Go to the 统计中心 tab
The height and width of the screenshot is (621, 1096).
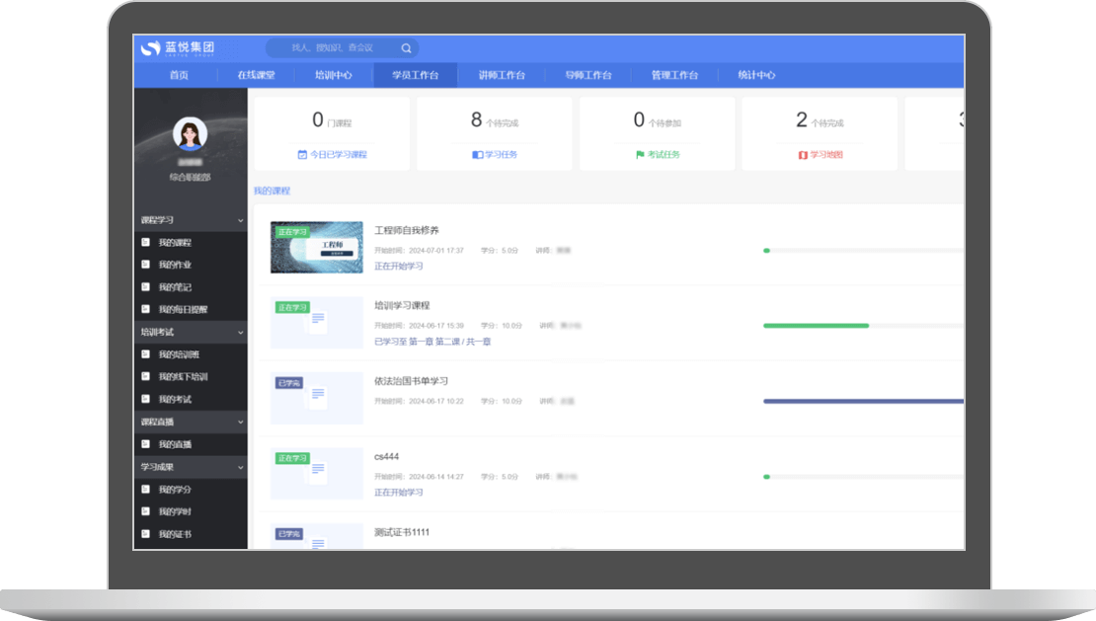[x=756, y=75]
